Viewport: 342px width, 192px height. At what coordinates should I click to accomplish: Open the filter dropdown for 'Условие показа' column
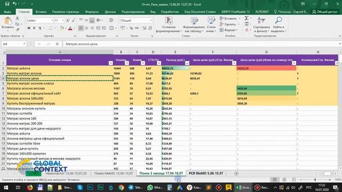click(111, 63)
